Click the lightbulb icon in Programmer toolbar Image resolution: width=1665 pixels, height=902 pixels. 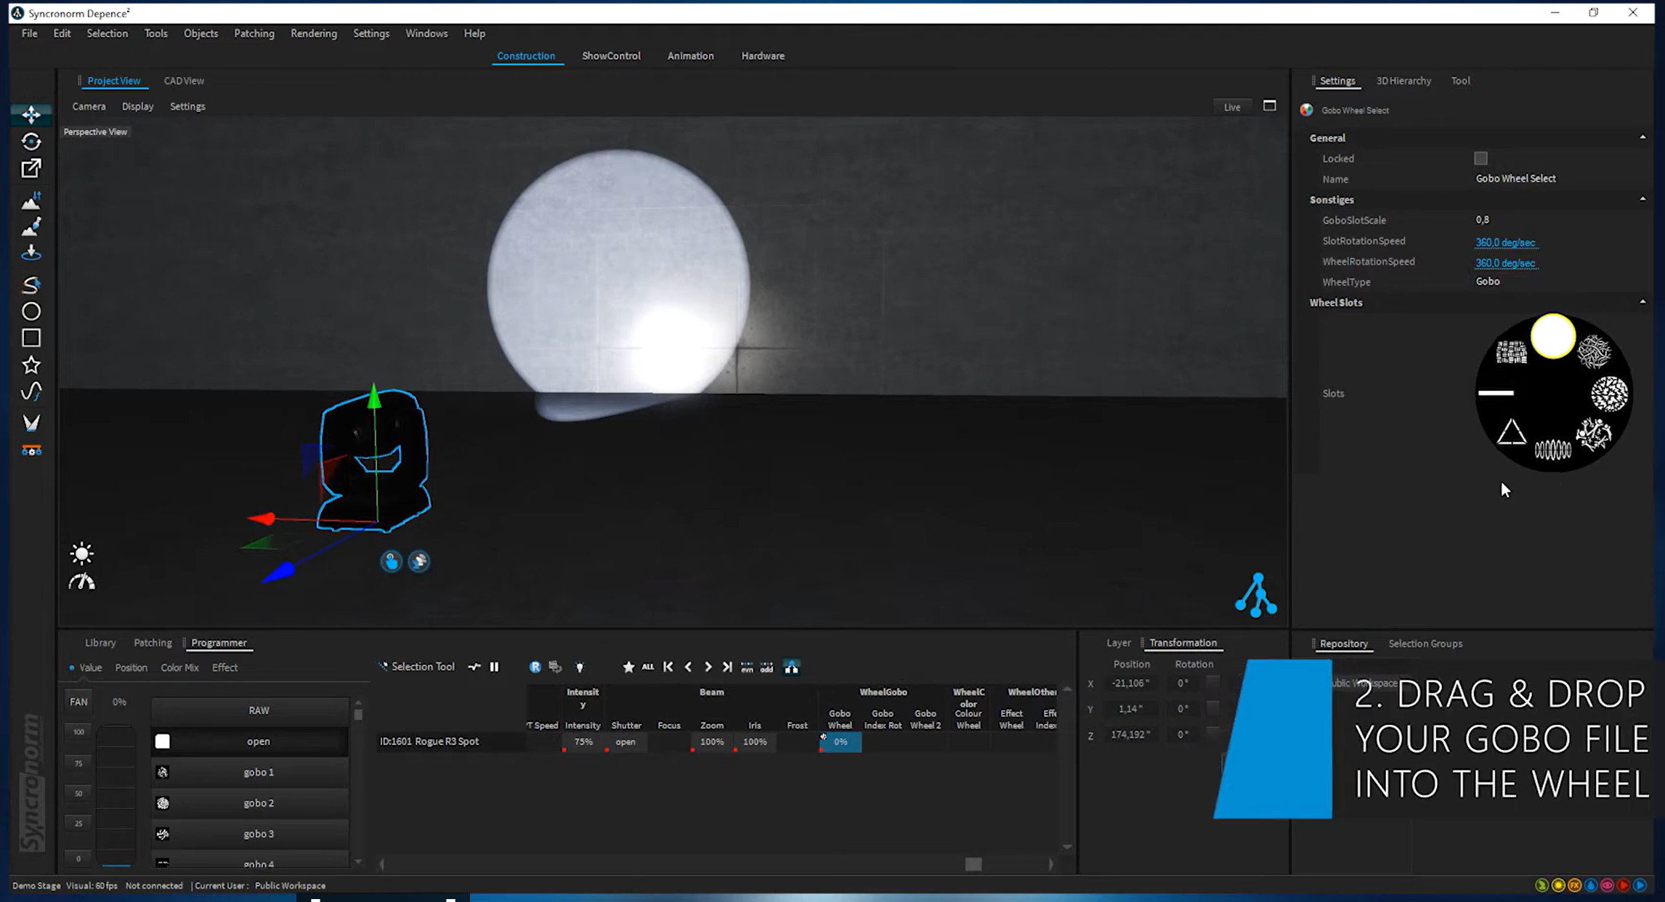coord(580,667)
